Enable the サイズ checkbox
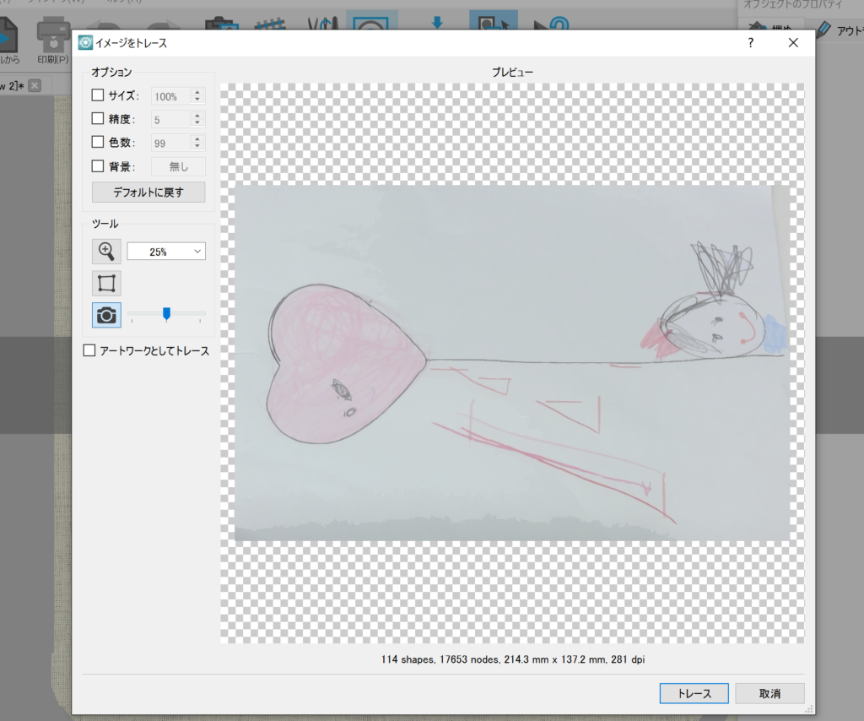The image size is (864, 721). 98,96
